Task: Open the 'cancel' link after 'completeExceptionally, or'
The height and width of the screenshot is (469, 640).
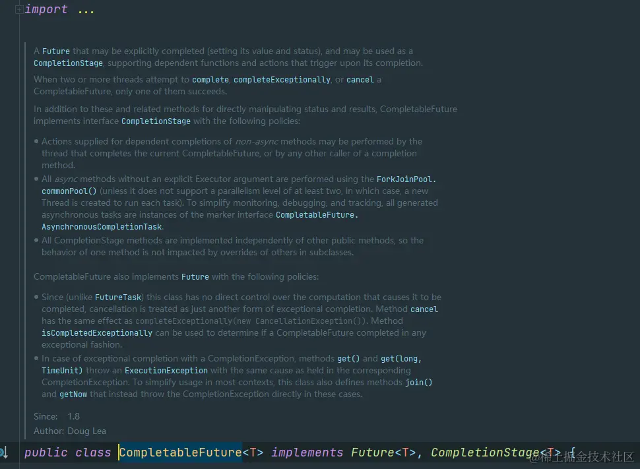Action: coord(360,80)
